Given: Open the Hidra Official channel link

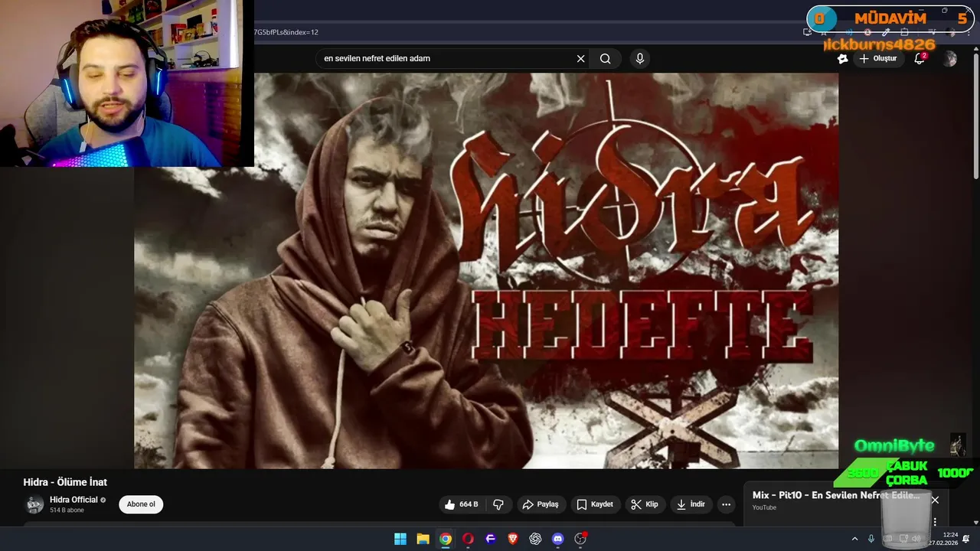Looking at the screenshot, I should 73,500.
